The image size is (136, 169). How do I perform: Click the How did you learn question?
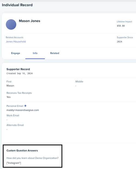pyautogui.click(x=32, y=158)
